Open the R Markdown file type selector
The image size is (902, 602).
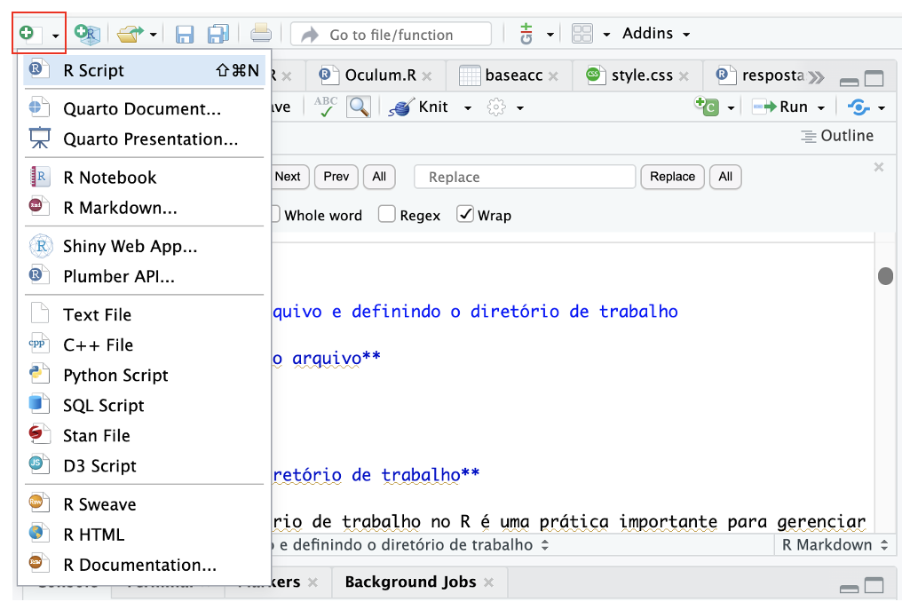tap(834, 545)
